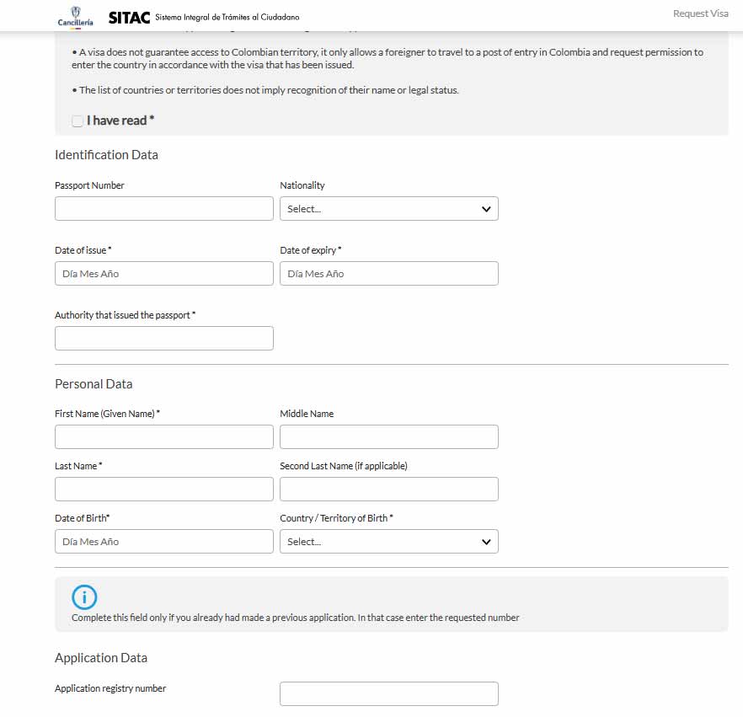Screen dimensions: 743x717
Task: Open Country / Territory of Birth dropdown
Action: pyautogui.click(x=389, y=541)
